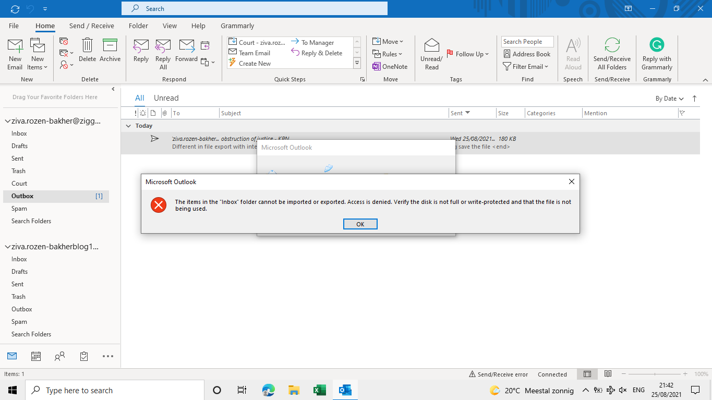Switch to the Folder tab
Screen dimensions: 712x400
tap(138, 26)
